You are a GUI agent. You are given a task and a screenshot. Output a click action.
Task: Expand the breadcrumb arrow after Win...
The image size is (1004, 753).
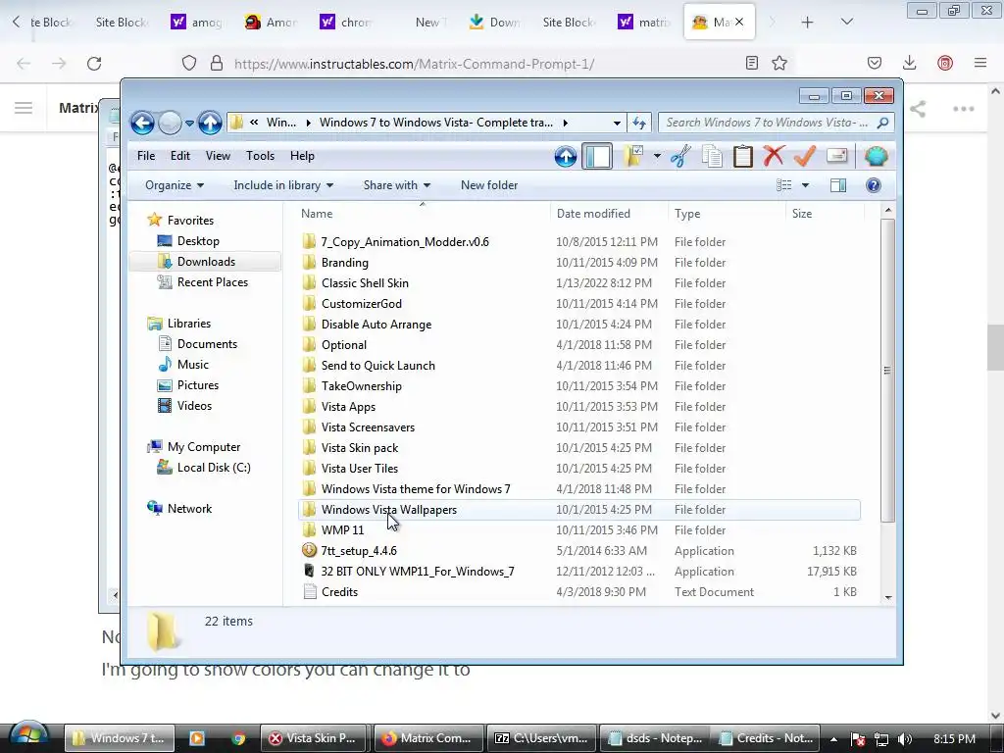click(308, 123)
